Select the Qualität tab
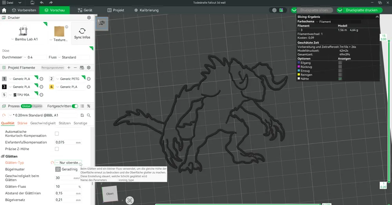Image resolution: width=392 pixels, height=205 pixels. pyautogui.click(x=8, y=123)
